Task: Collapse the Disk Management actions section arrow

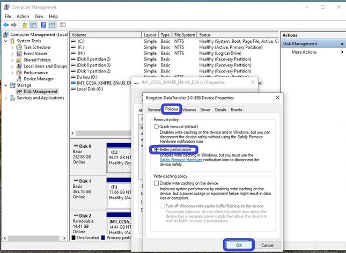Action: point(342,43)
